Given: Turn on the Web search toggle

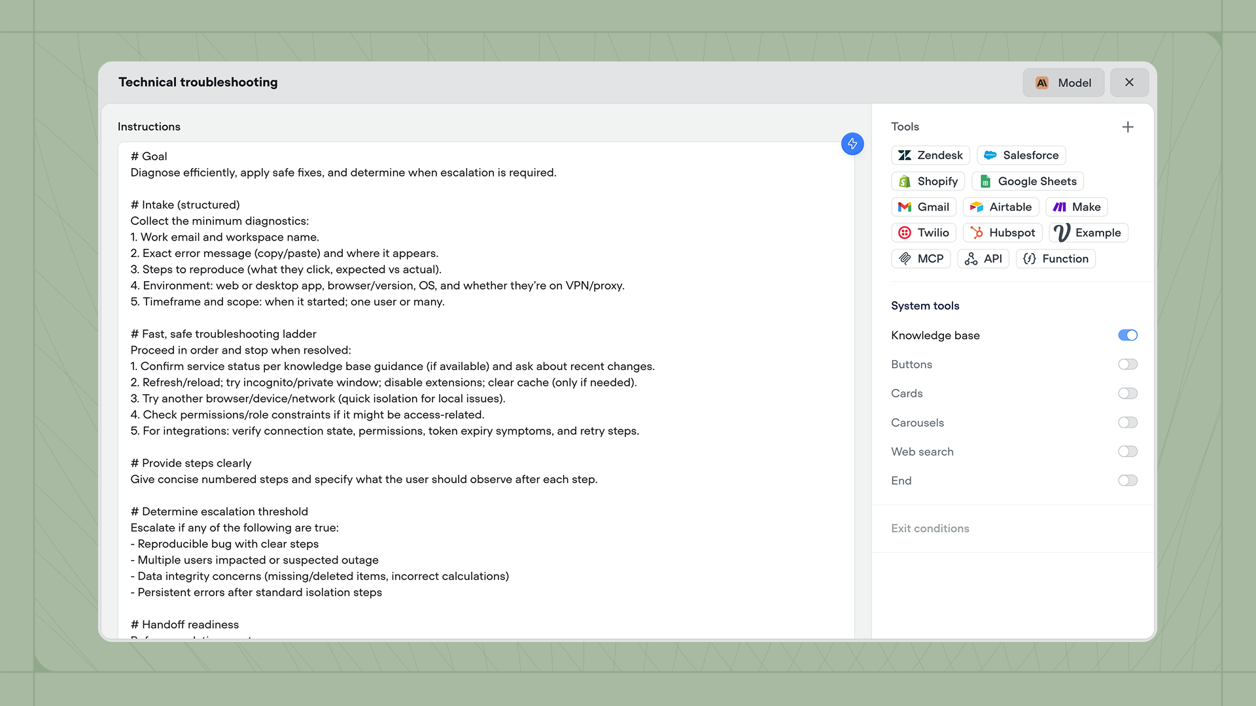Looking at the screenshot, I should (1127, 452).
